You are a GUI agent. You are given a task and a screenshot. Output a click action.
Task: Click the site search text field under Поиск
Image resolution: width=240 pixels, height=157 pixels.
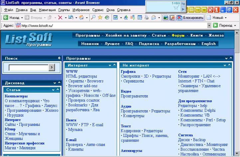point(29,68)
